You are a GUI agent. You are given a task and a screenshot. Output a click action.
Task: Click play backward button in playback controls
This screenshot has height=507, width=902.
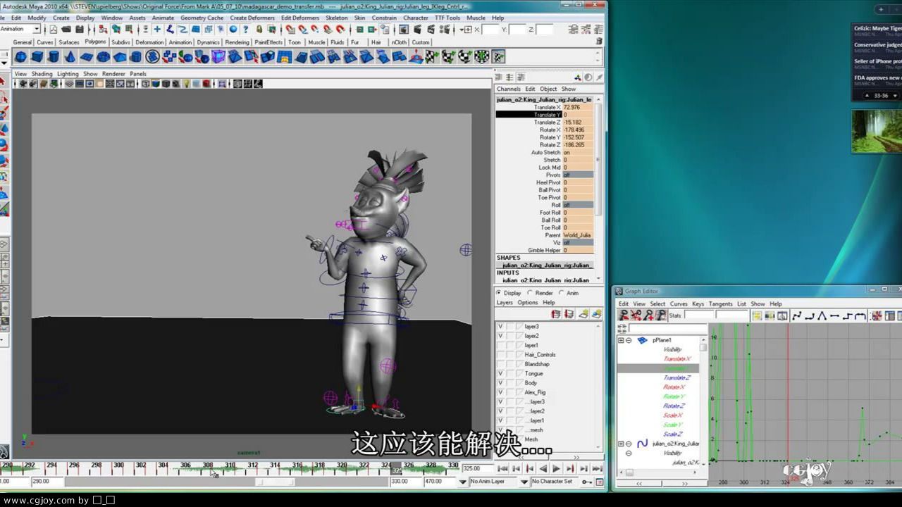(543, 468)
